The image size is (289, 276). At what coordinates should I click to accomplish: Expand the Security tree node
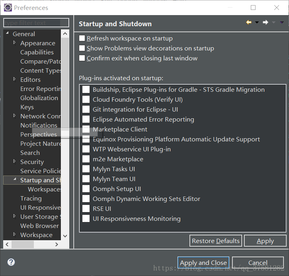[15, 162]
